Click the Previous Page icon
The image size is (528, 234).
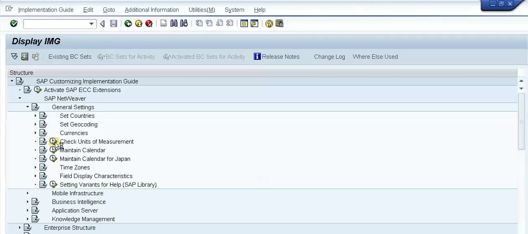point(209,23)
